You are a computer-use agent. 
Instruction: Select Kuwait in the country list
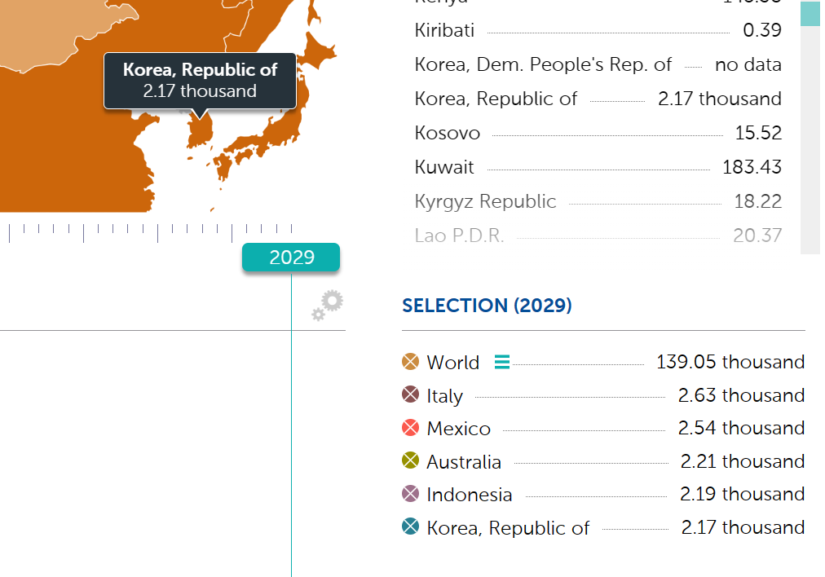[444, 167]
